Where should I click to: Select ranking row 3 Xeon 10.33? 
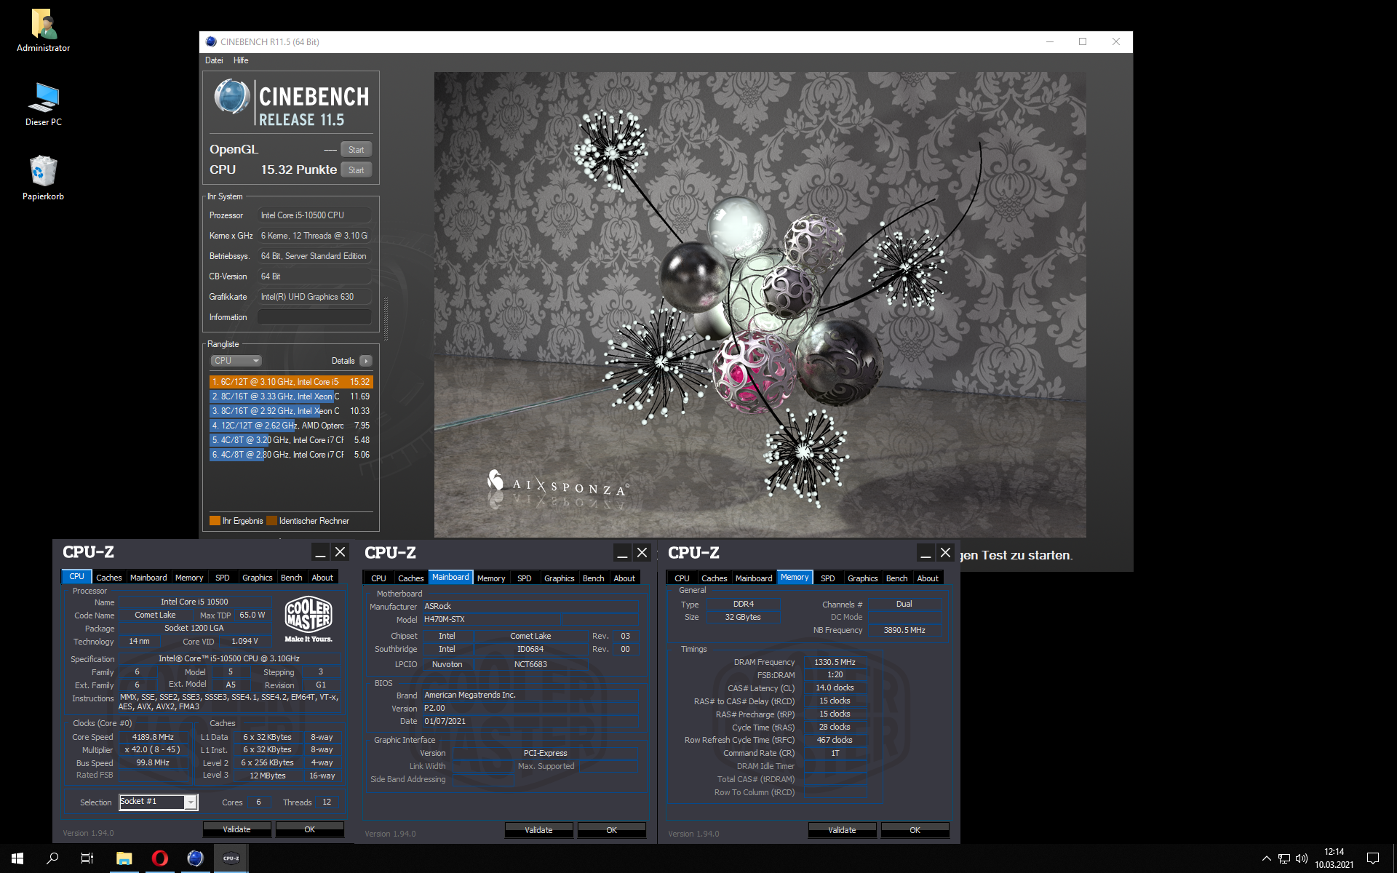click(291, 411)
